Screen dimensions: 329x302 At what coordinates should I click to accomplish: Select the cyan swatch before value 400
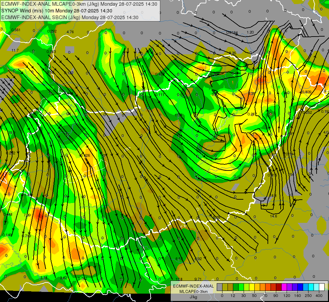tap(311, 287)
